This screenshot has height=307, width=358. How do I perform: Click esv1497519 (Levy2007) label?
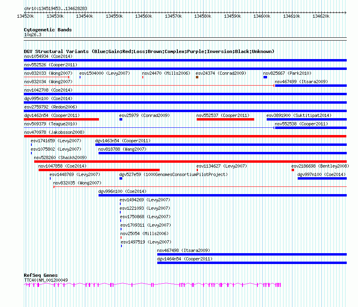tap(146, 242)
